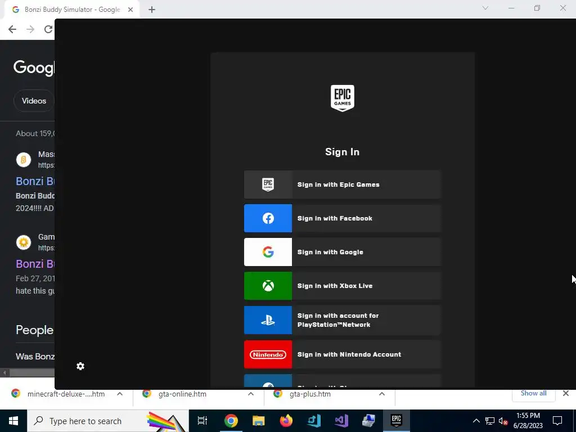The image size is (576, 432).
Task: Open the Windows notification center
Action: [557, 421]
